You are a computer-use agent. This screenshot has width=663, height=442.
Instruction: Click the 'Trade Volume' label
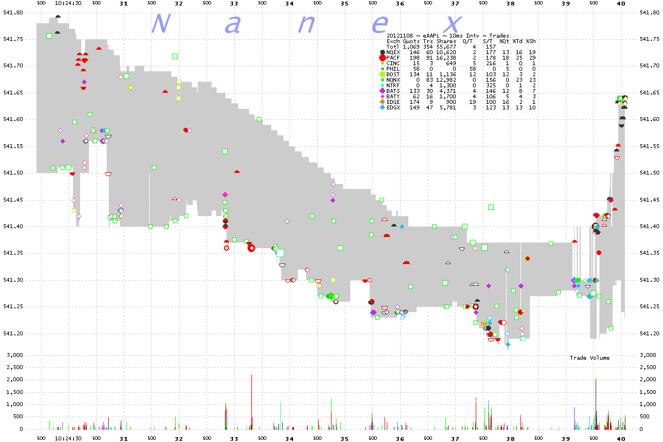[590, 358]
